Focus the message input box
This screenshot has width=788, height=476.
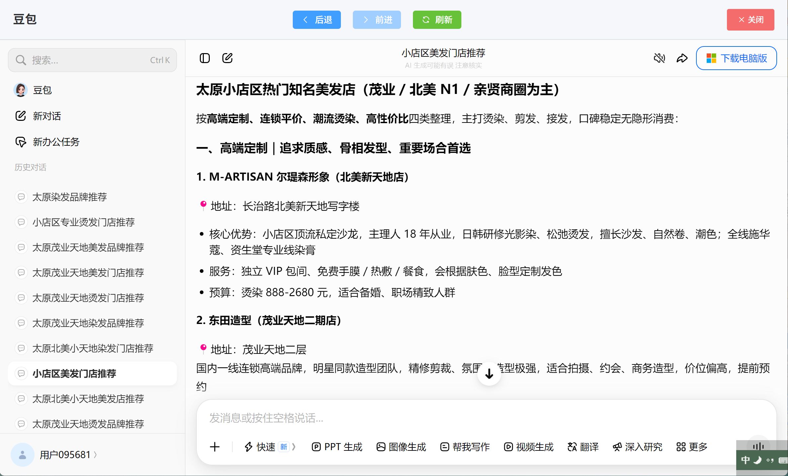pyautogui.click(x=486, y=418)
